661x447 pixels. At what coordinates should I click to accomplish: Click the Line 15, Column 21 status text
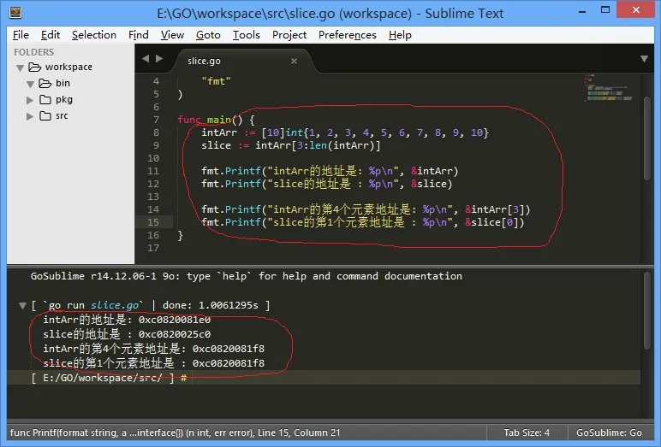299,432
